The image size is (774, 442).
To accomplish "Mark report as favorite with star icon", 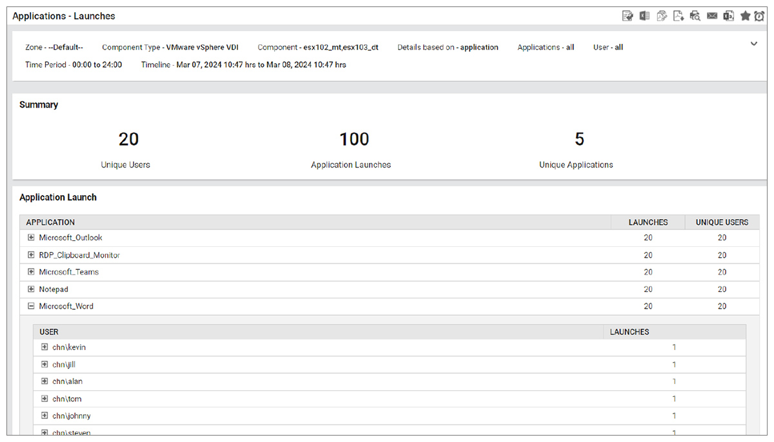I will (745, 16).
